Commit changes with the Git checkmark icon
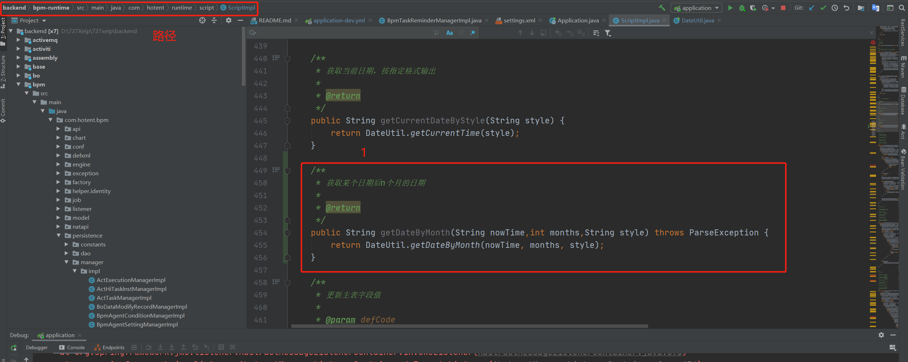Image resolution: width=908 pixels, height=362 pixels. pyautogui.click(x=823, y=8)
